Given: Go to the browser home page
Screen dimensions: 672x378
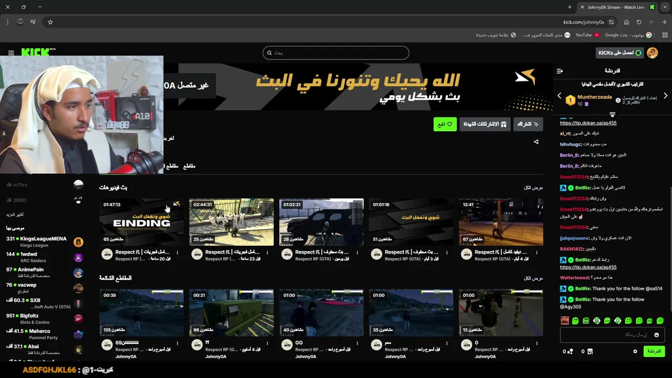Looking at the screenshot, I should [x=626, y=22].
